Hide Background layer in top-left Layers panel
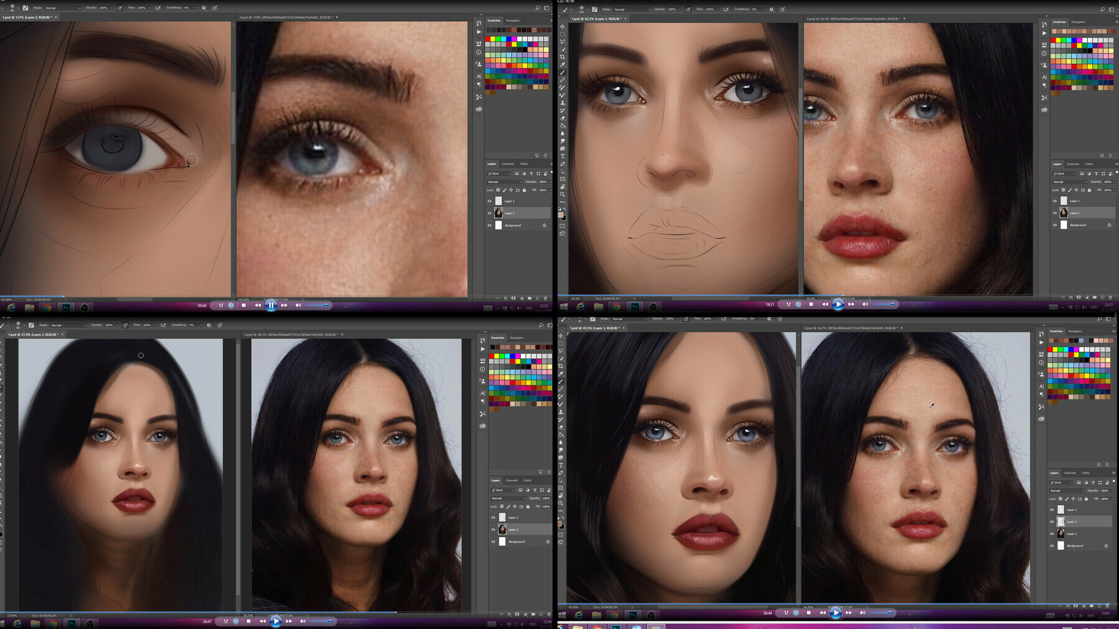Viewport: 1119px width, 629px height. [489, 225]
